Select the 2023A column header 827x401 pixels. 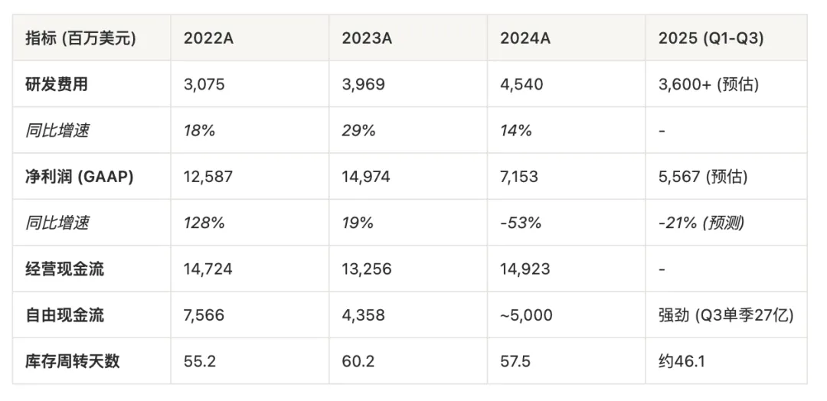367,38
